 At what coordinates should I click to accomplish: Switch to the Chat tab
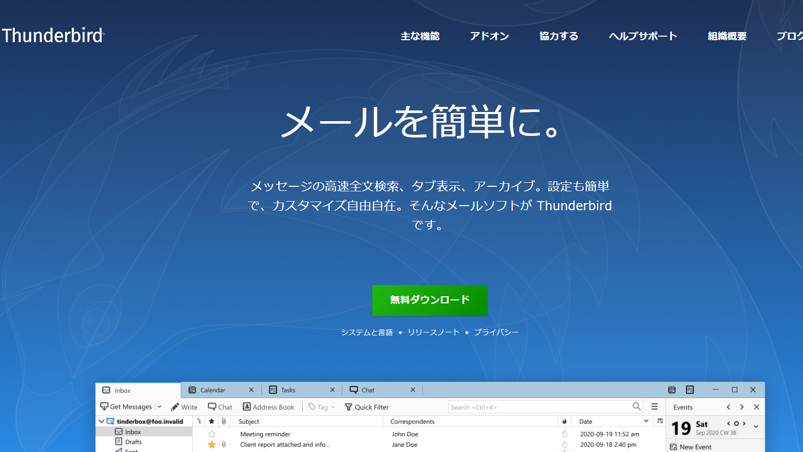tap(368, 390)
